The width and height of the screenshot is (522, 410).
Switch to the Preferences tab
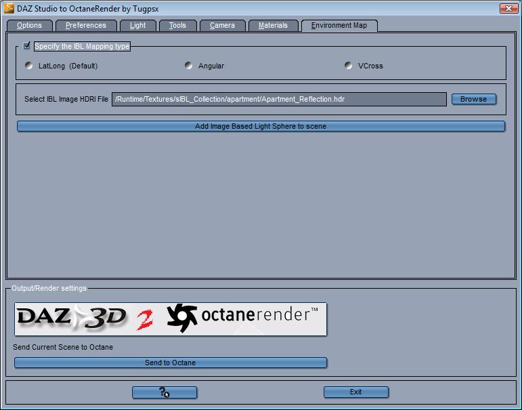point(86,26)
